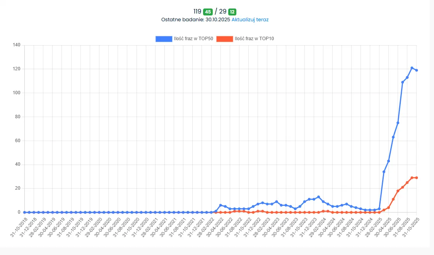Click 'Ostatnie badanie: 30.10.2025' text
Screen dimensions: 434x255
pyautogui.click(x=196, y=19)
